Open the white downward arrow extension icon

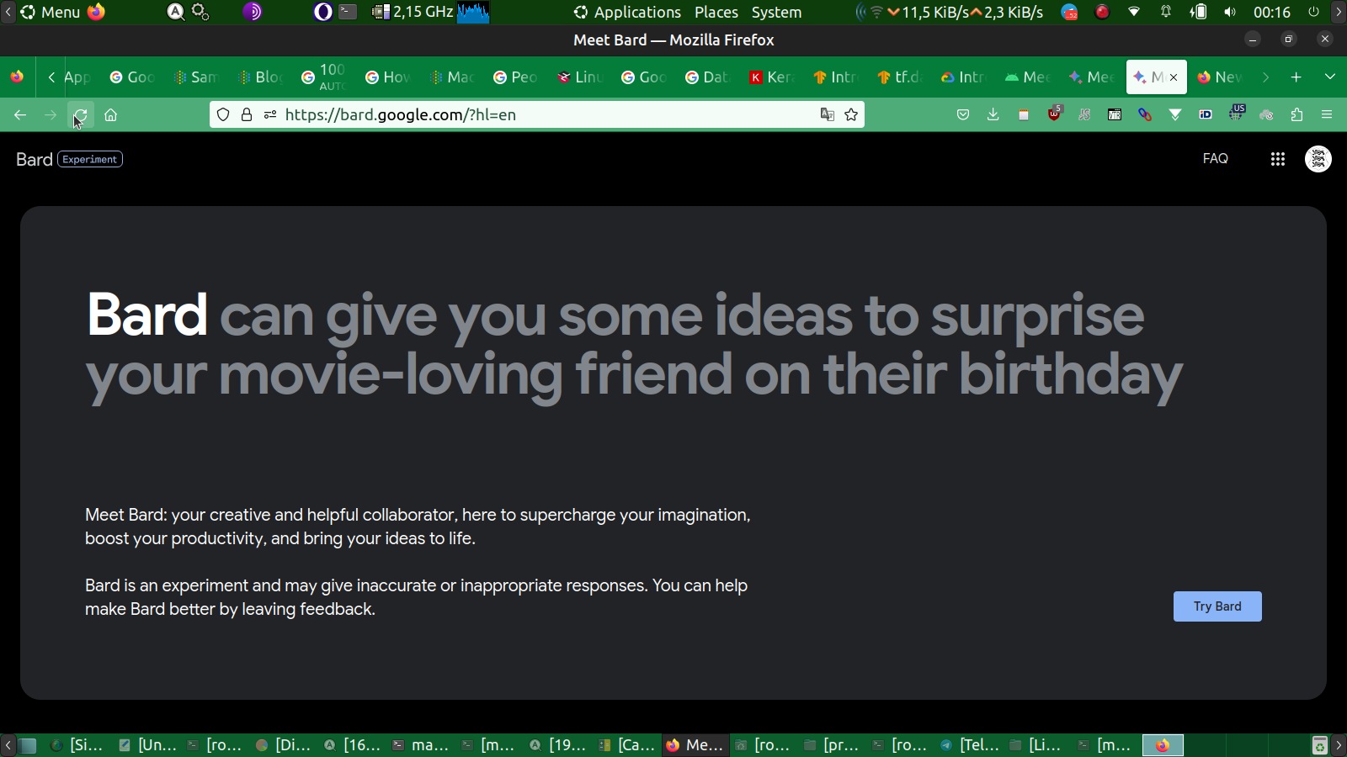click(x=1175, y=115)
